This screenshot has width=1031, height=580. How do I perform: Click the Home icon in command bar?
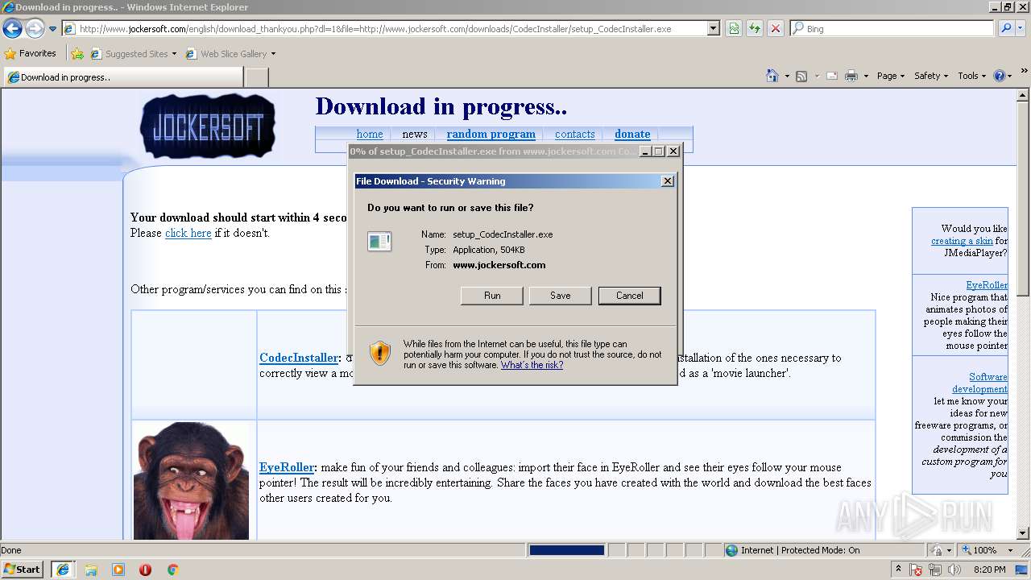pyautogui.click(x=772, y=76)
